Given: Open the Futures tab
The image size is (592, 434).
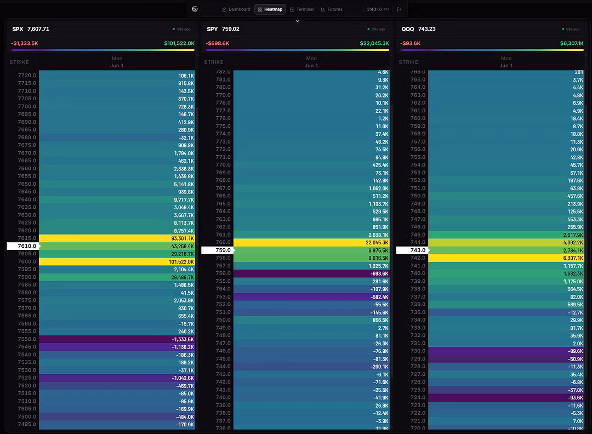Looking at the screenshot, I should point(332,9).
